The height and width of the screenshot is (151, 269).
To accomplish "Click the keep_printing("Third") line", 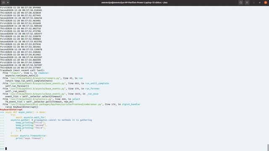I will [x=31, y=128].
